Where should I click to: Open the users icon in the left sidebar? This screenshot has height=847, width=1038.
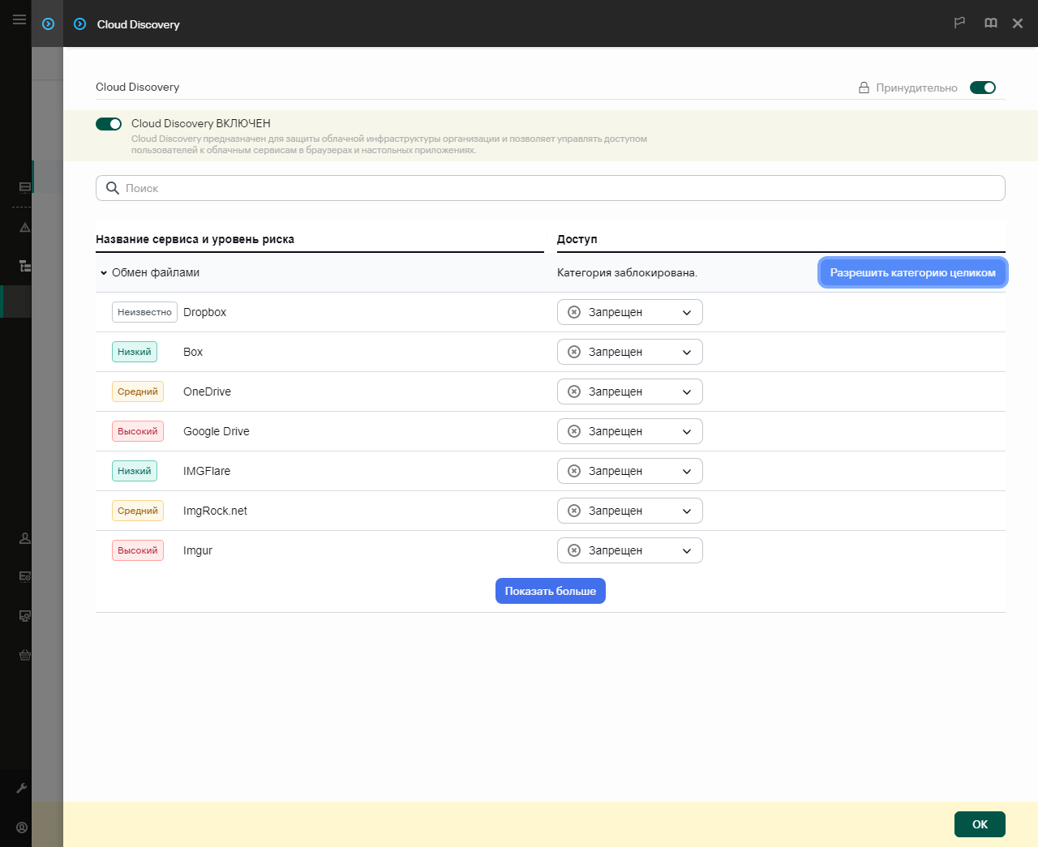24,537
